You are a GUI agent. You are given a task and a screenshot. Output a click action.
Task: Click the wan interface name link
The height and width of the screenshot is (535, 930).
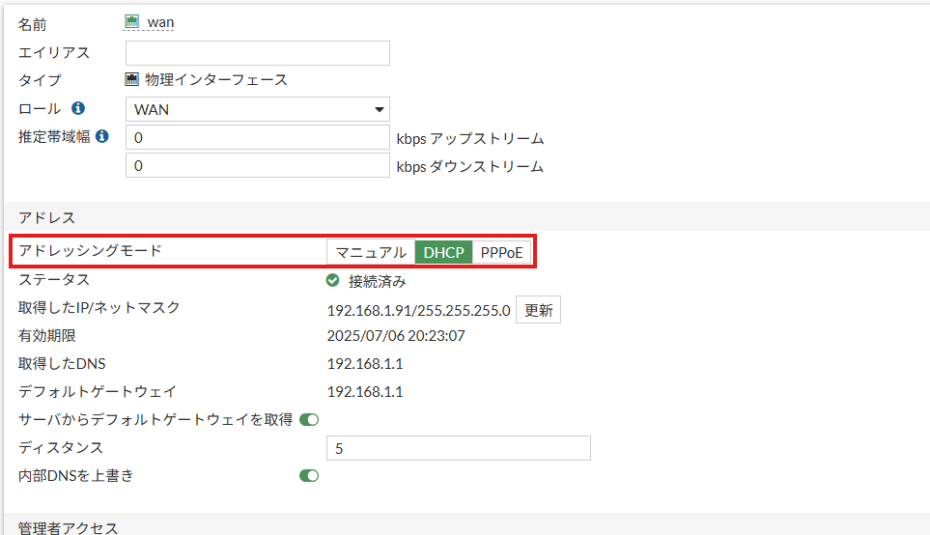pyautogui.click(x=160, y=22)
